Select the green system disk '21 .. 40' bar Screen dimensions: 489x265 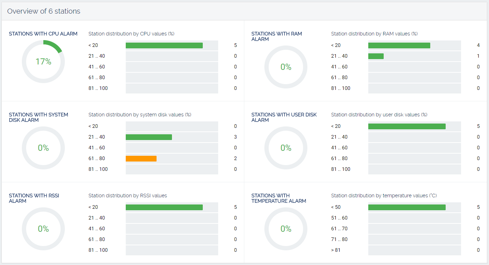[x=149, y=137]
